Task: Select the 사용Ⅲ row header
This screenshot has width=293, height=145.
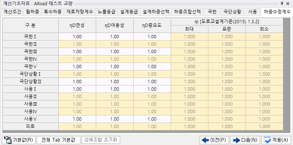Action: tap(30, 104)
